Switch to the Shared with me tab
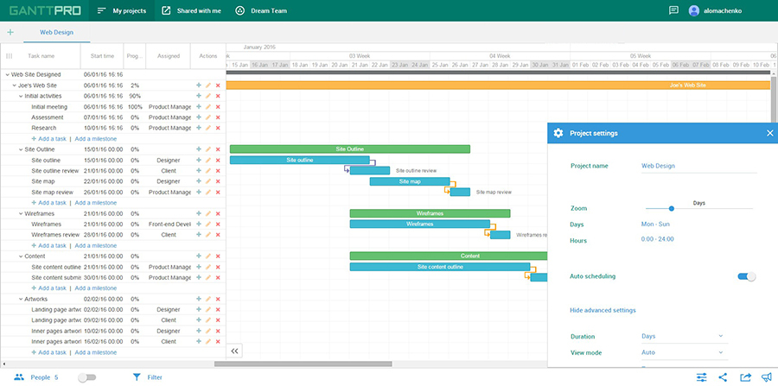Viewport: 778px width, 386px height. point(192,10)
